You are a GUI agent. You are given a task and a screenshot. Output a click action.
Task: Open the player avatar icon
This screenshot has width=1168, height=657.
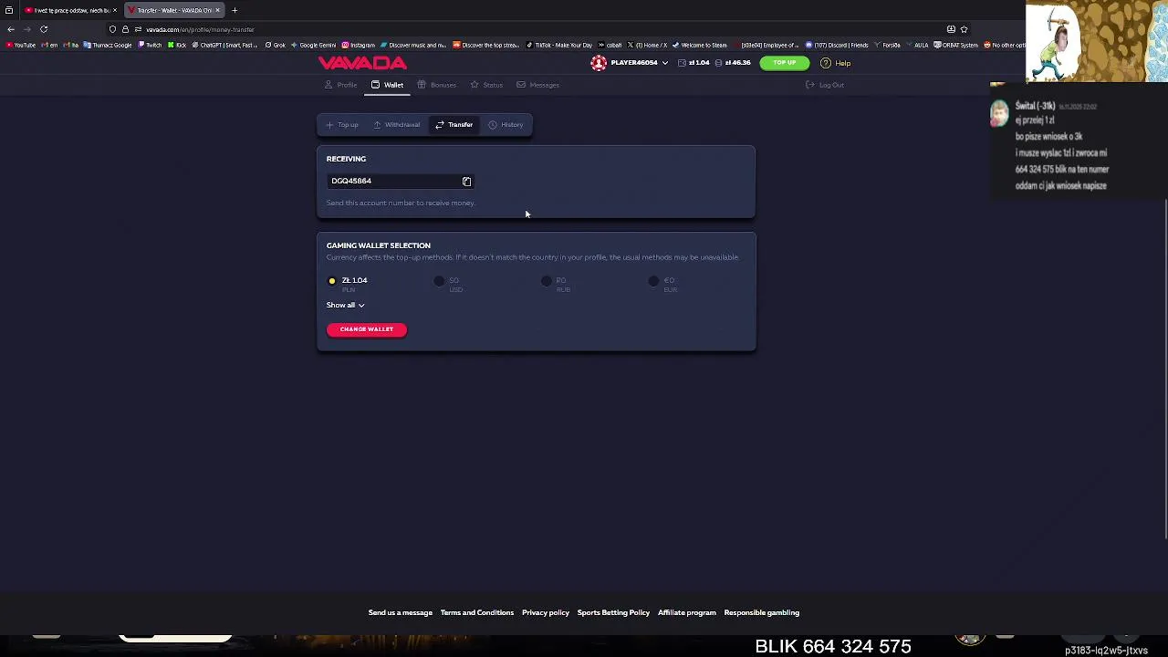(x=599, y=63)
